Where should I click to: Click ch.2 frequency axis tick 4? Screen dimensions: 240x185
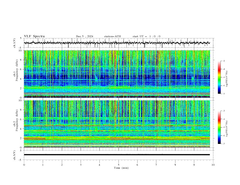[21, 129]
